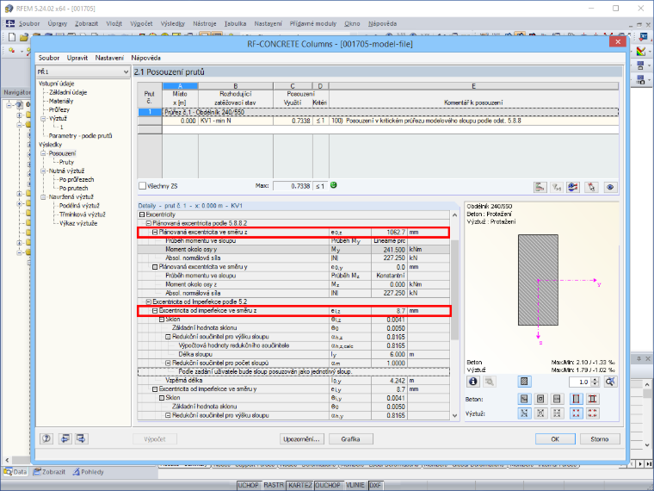Go to previous module window arrow icon
The image size is (654, 491).
point(65,438)
